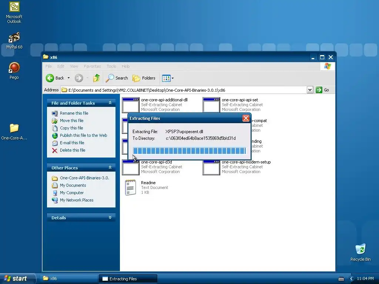
Task: Open Back history dropdown arrow
Action: [68, 78]
